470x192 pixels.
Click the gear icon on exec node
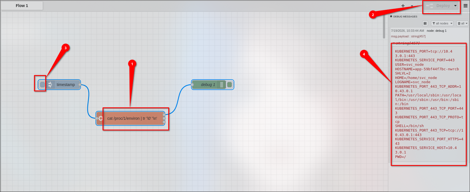pos(101,118)
